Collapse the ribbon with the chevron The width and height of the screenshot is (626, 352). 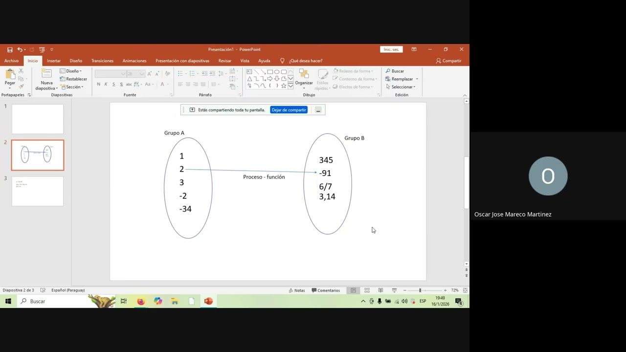click(x=465, y=95)
